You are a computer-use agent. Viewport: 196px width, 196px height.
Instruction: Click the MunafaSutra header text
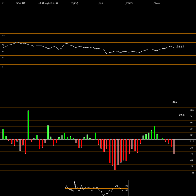[x=48, y=3]
